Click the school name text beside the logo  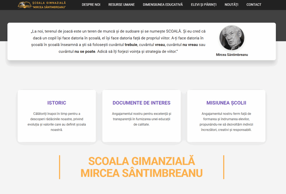pos(49,5)
